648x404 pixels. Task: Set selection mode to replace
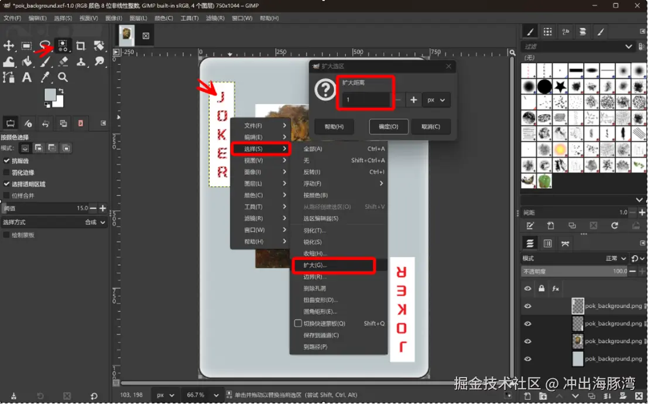(x=25, y=148)
